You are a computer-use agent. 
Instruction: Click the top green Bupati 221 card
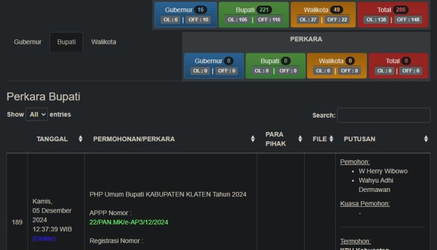click(x=253, y=14)
